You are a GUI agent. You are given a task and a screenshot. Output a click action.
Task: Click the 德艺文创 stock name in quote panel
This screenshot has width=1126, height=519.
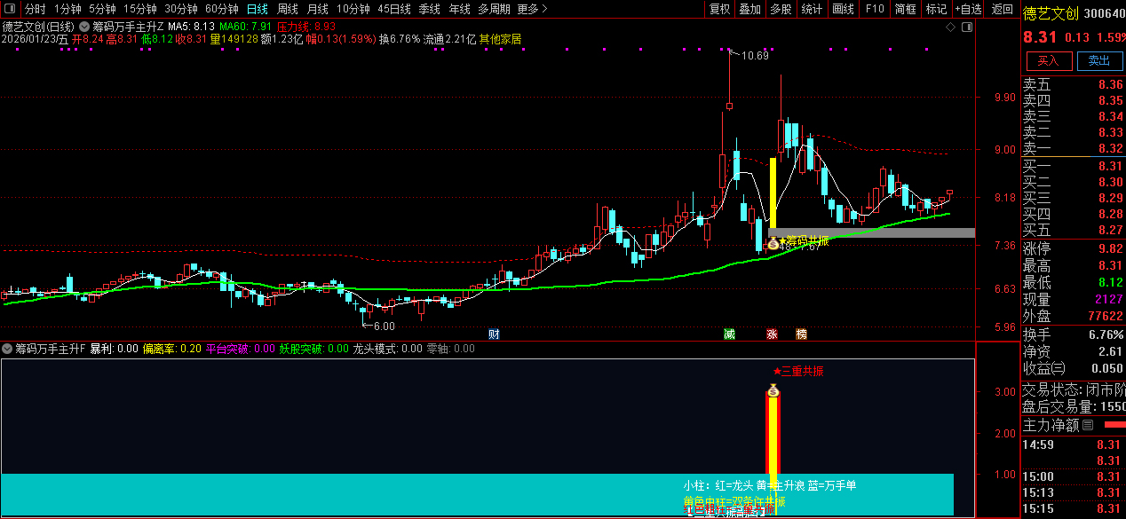point(1051,13)
